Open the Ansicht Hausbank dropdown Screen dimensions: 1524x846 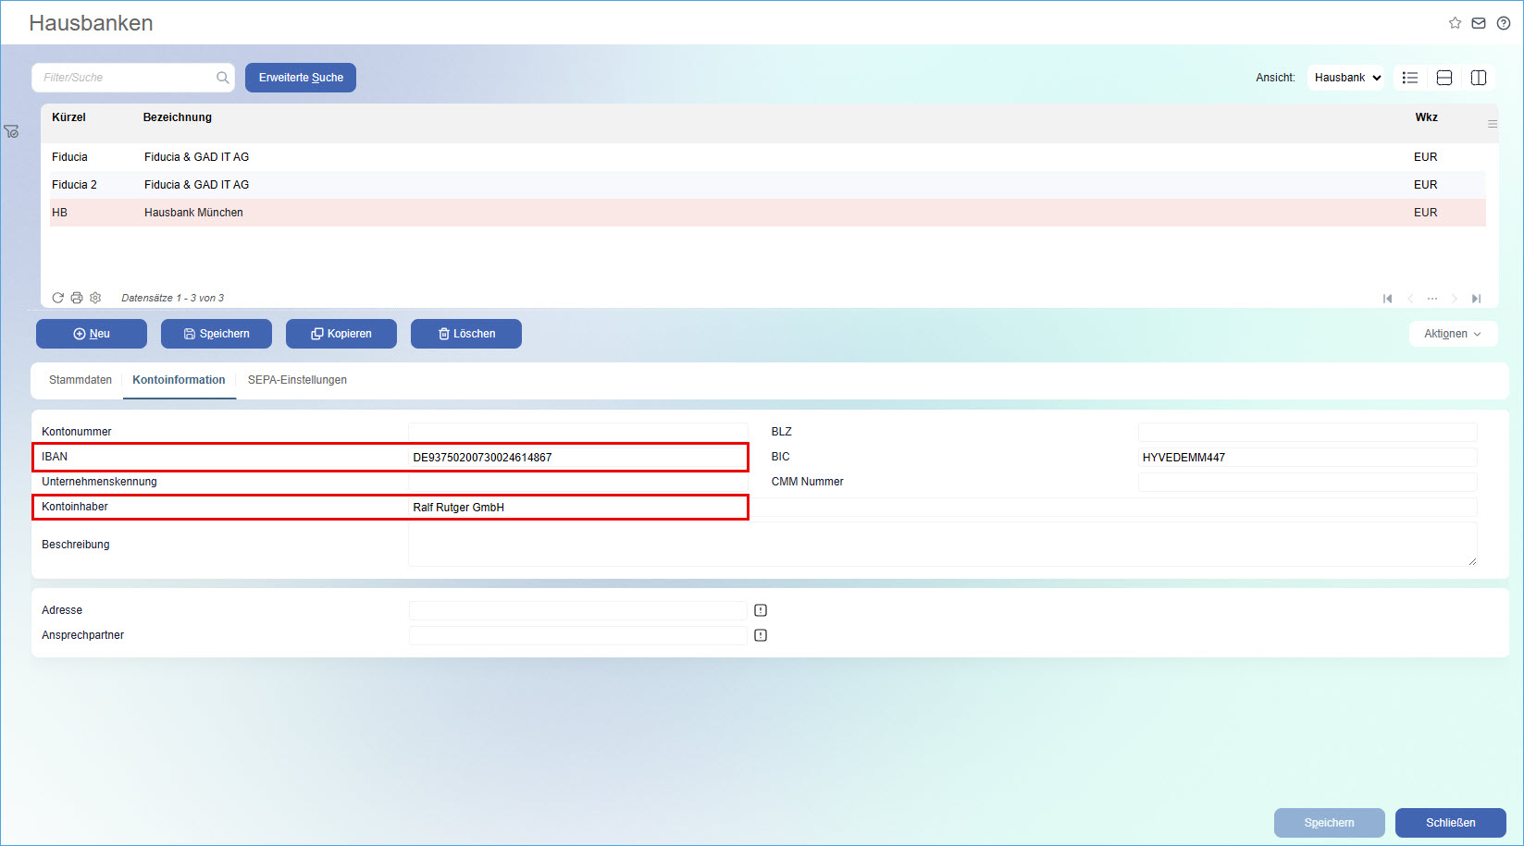[x=1347, y=78]
